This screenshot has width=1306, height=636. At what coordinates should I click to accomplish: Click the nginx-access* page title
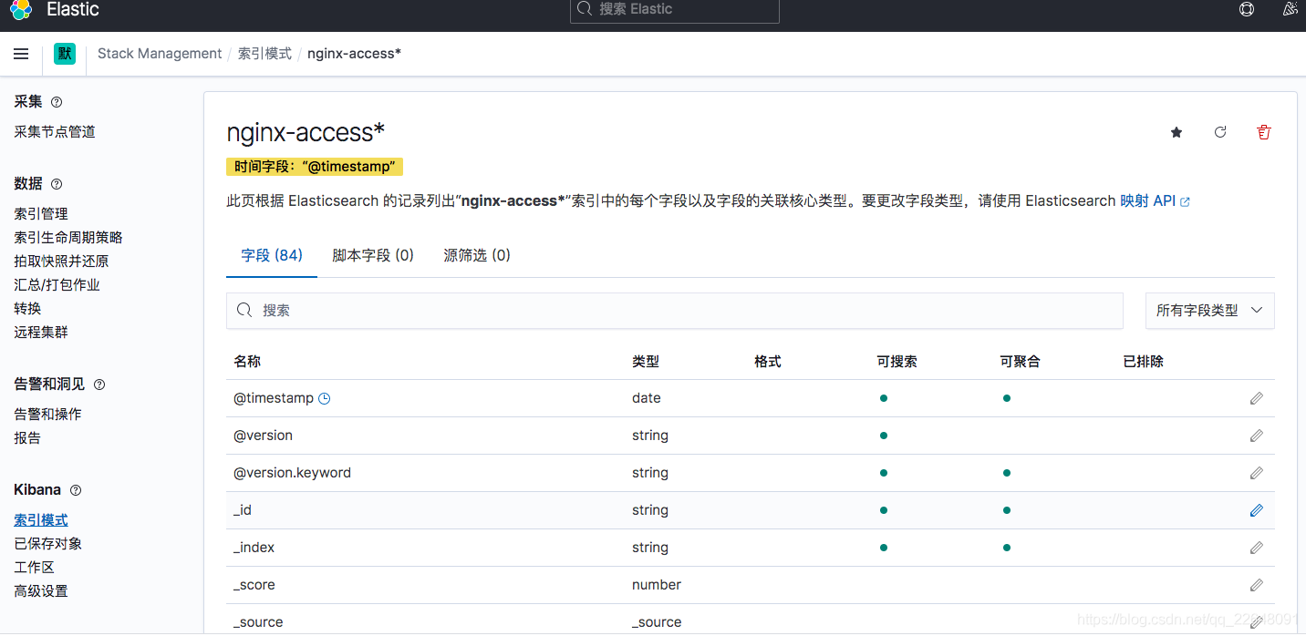coord(306,132)
